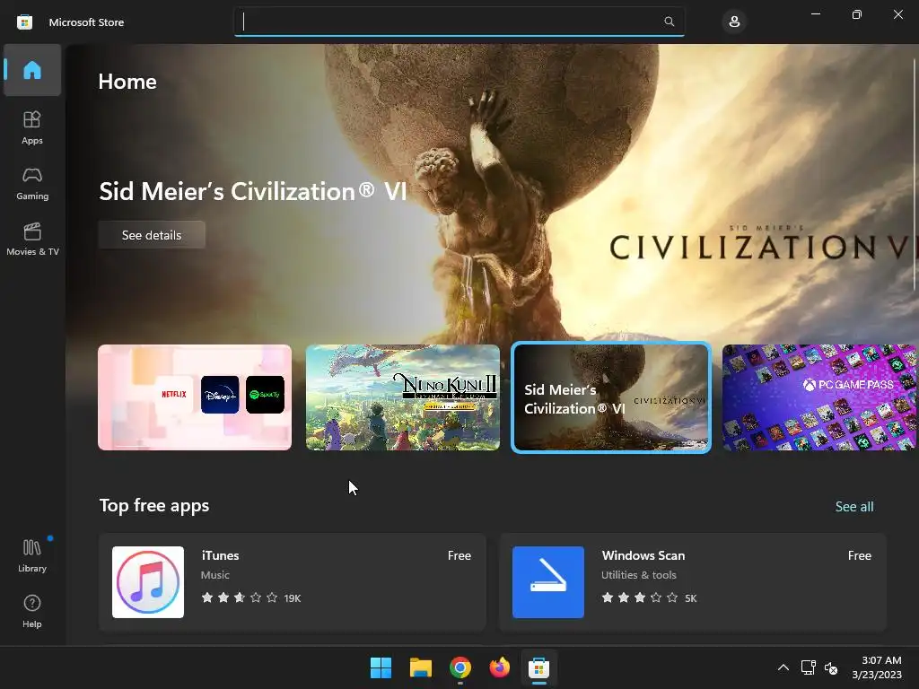Click the Free price on iTunes
Screen dimensions: 919x689
[x=459, y=555]
